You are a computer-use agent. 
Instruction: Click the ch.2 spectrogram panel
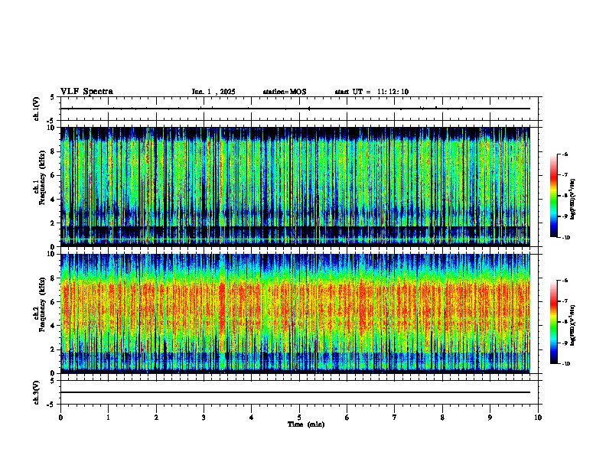295,314
